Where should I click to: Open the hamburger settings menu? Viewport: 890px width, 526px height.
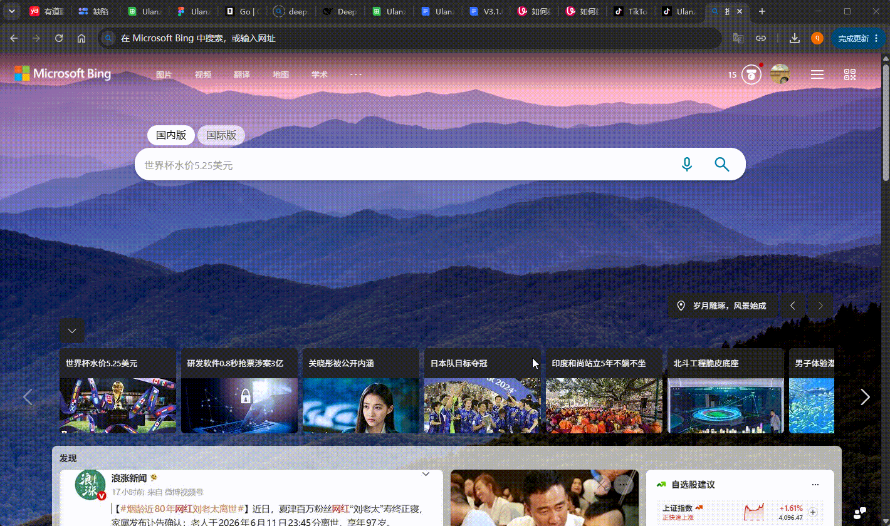(817, 75)
